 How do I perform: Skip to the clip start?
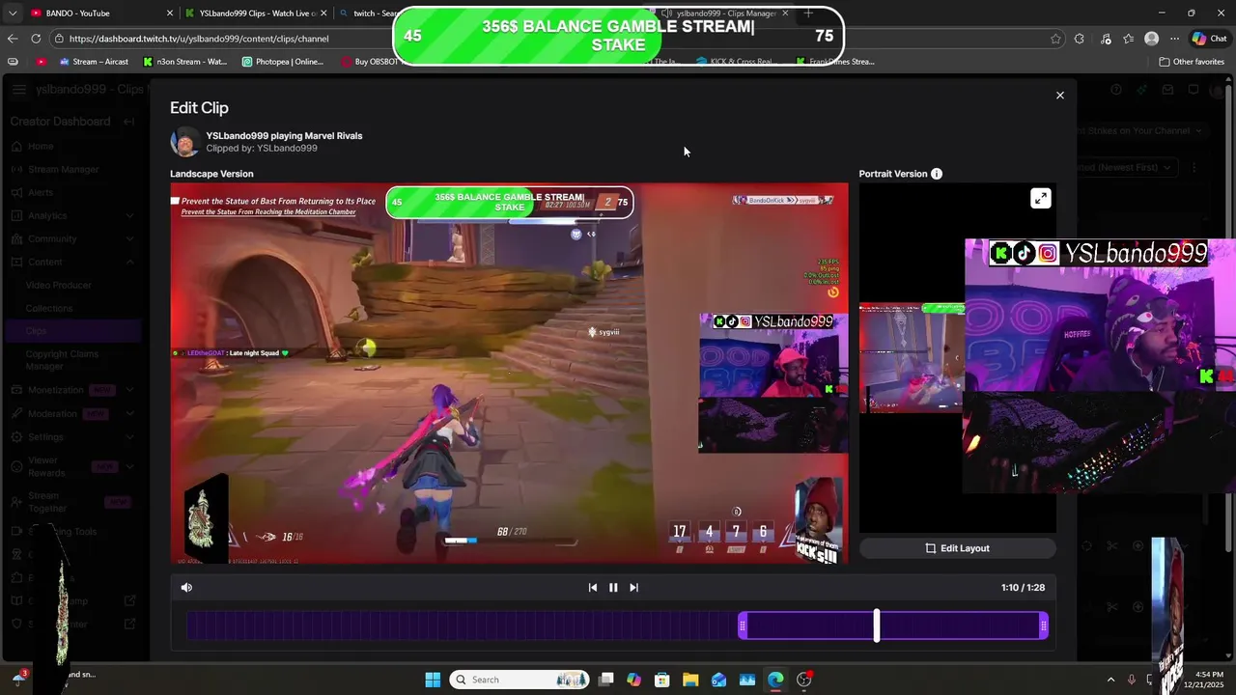[592, 587]
